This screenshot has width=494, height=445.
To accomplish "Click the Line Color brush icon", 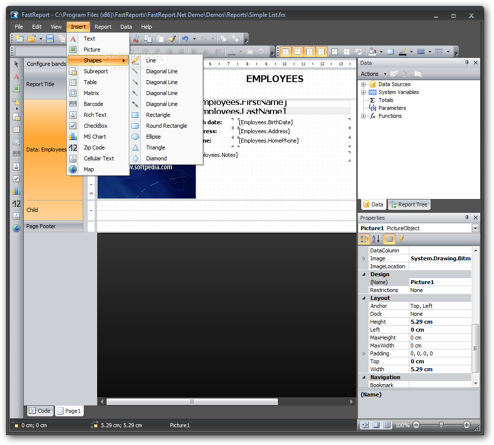I will (402, 51).
